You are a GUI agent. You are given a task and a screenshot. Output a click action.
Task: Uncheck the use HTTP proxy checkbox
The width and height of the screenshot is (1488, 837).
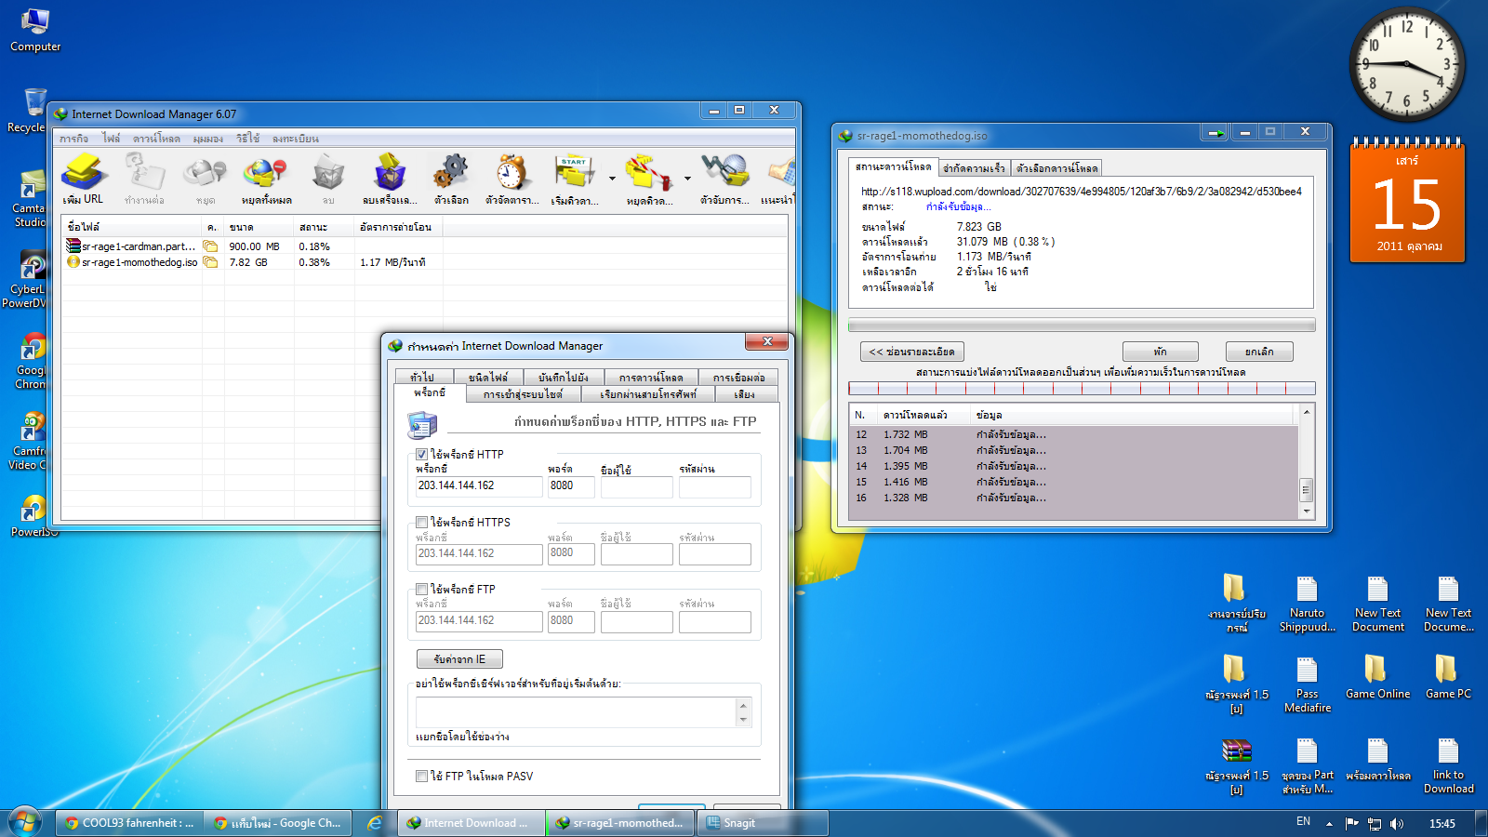click(421, 455)
